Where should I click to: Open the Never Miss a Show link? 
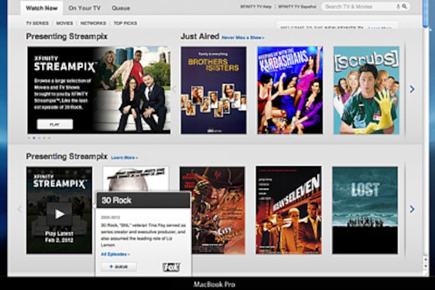point(243,38)
